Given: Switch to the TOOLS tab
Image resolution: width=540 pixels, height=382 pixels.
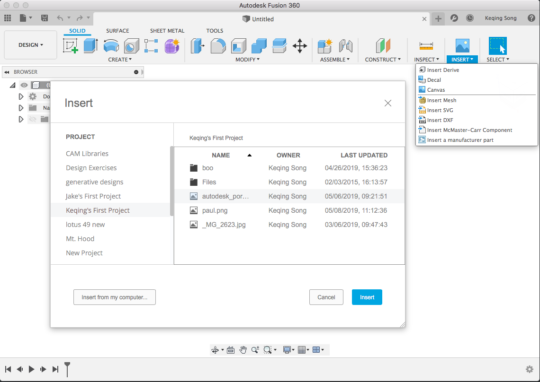Looking at the screenshot, I should (x=215, y=31).
